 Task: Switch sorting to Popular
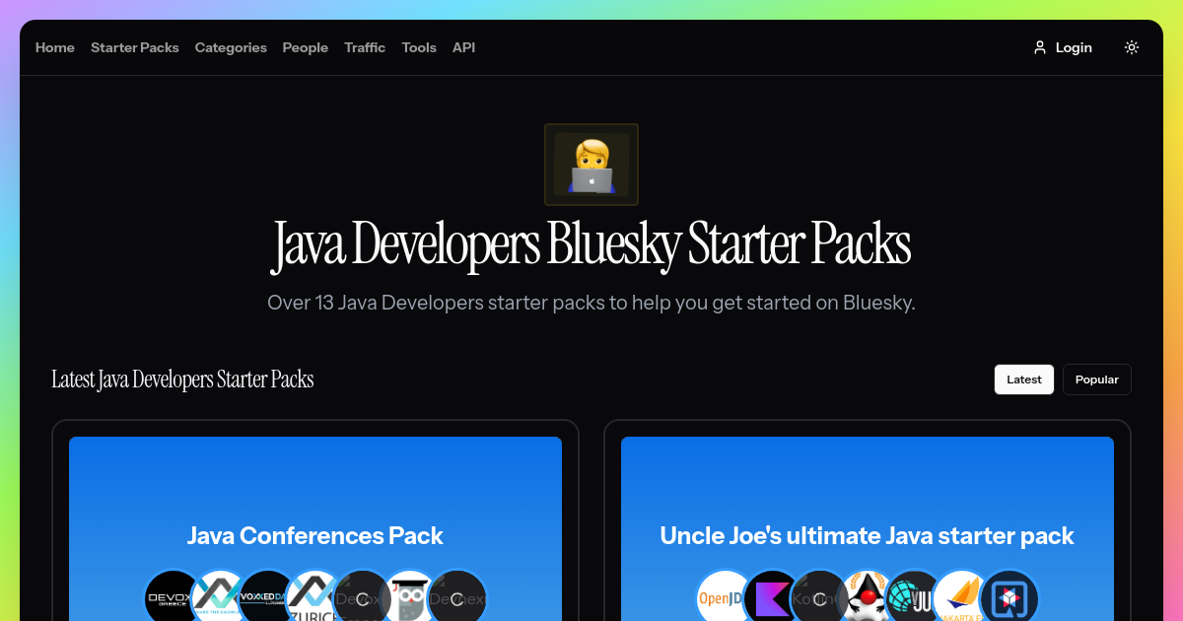coord(1096,379)
